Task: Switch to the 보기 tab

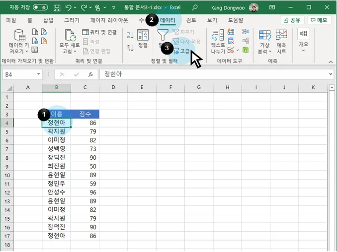Action: 212,20
